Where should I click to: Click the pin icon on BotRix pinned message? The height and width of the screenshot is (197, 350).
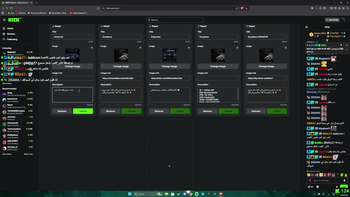(x=341, y=45)
